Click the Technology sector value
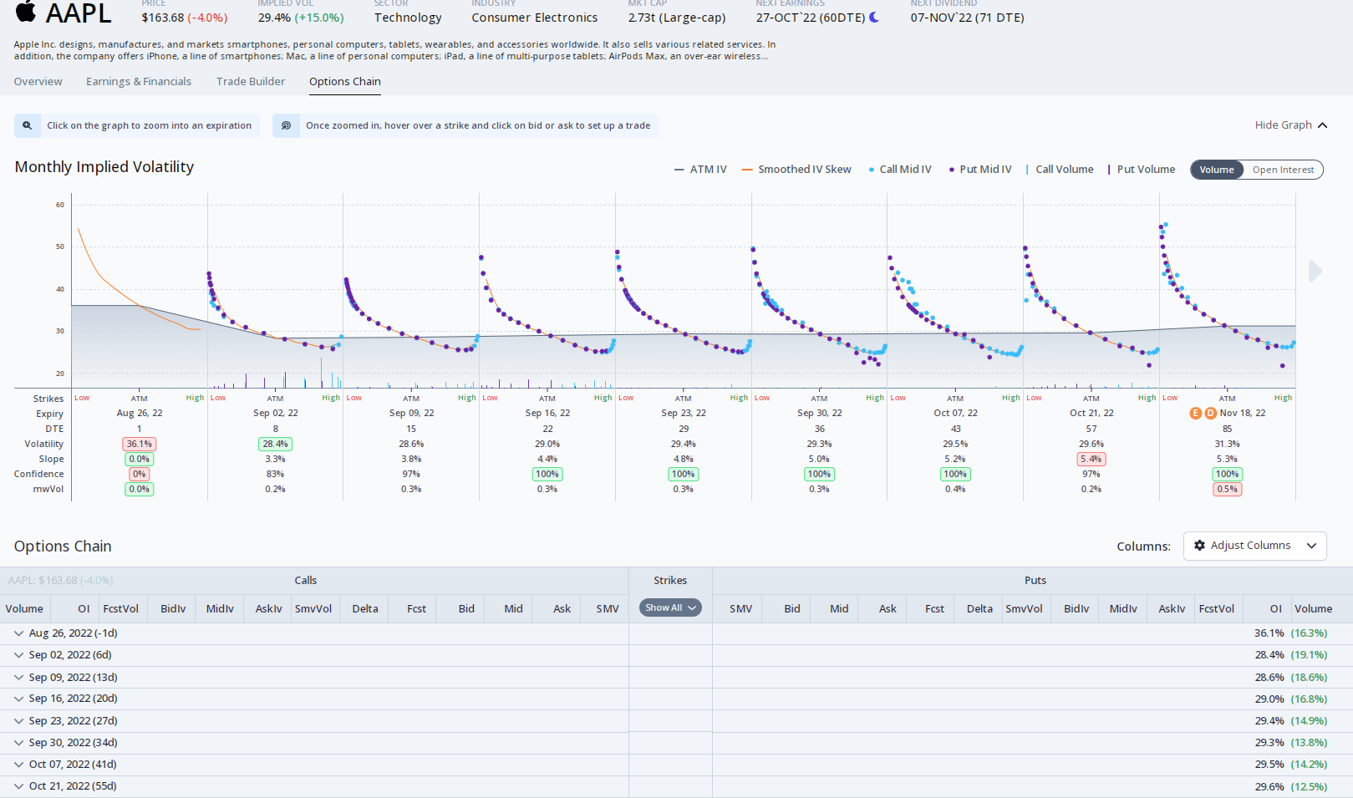 tap(408, 18)
